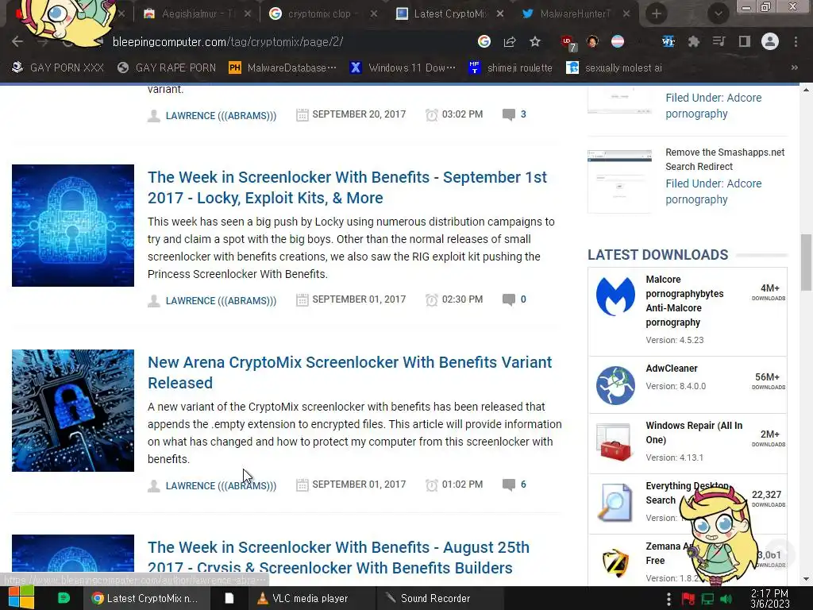Open the taskbar clock showing 2:17 PM
The width and height of the screenshot is (813, 610).
coord(770,599)
